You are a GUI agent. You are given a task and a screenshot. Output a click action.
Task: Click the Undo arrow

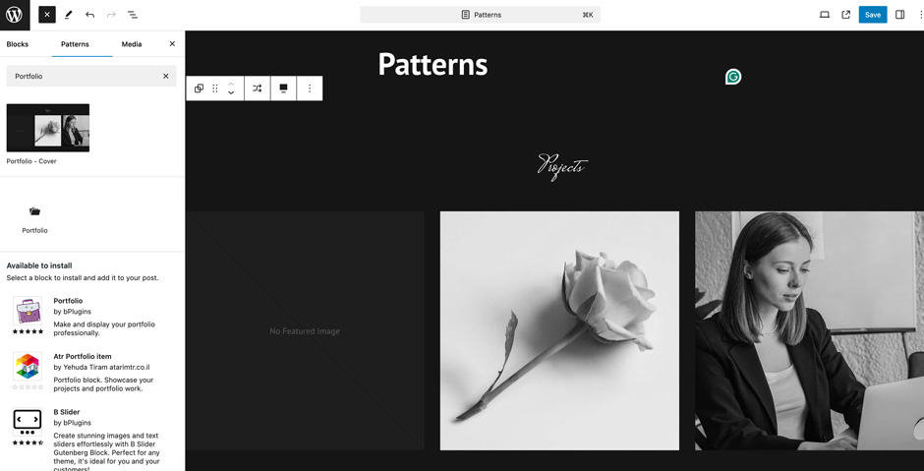point(89,15)
